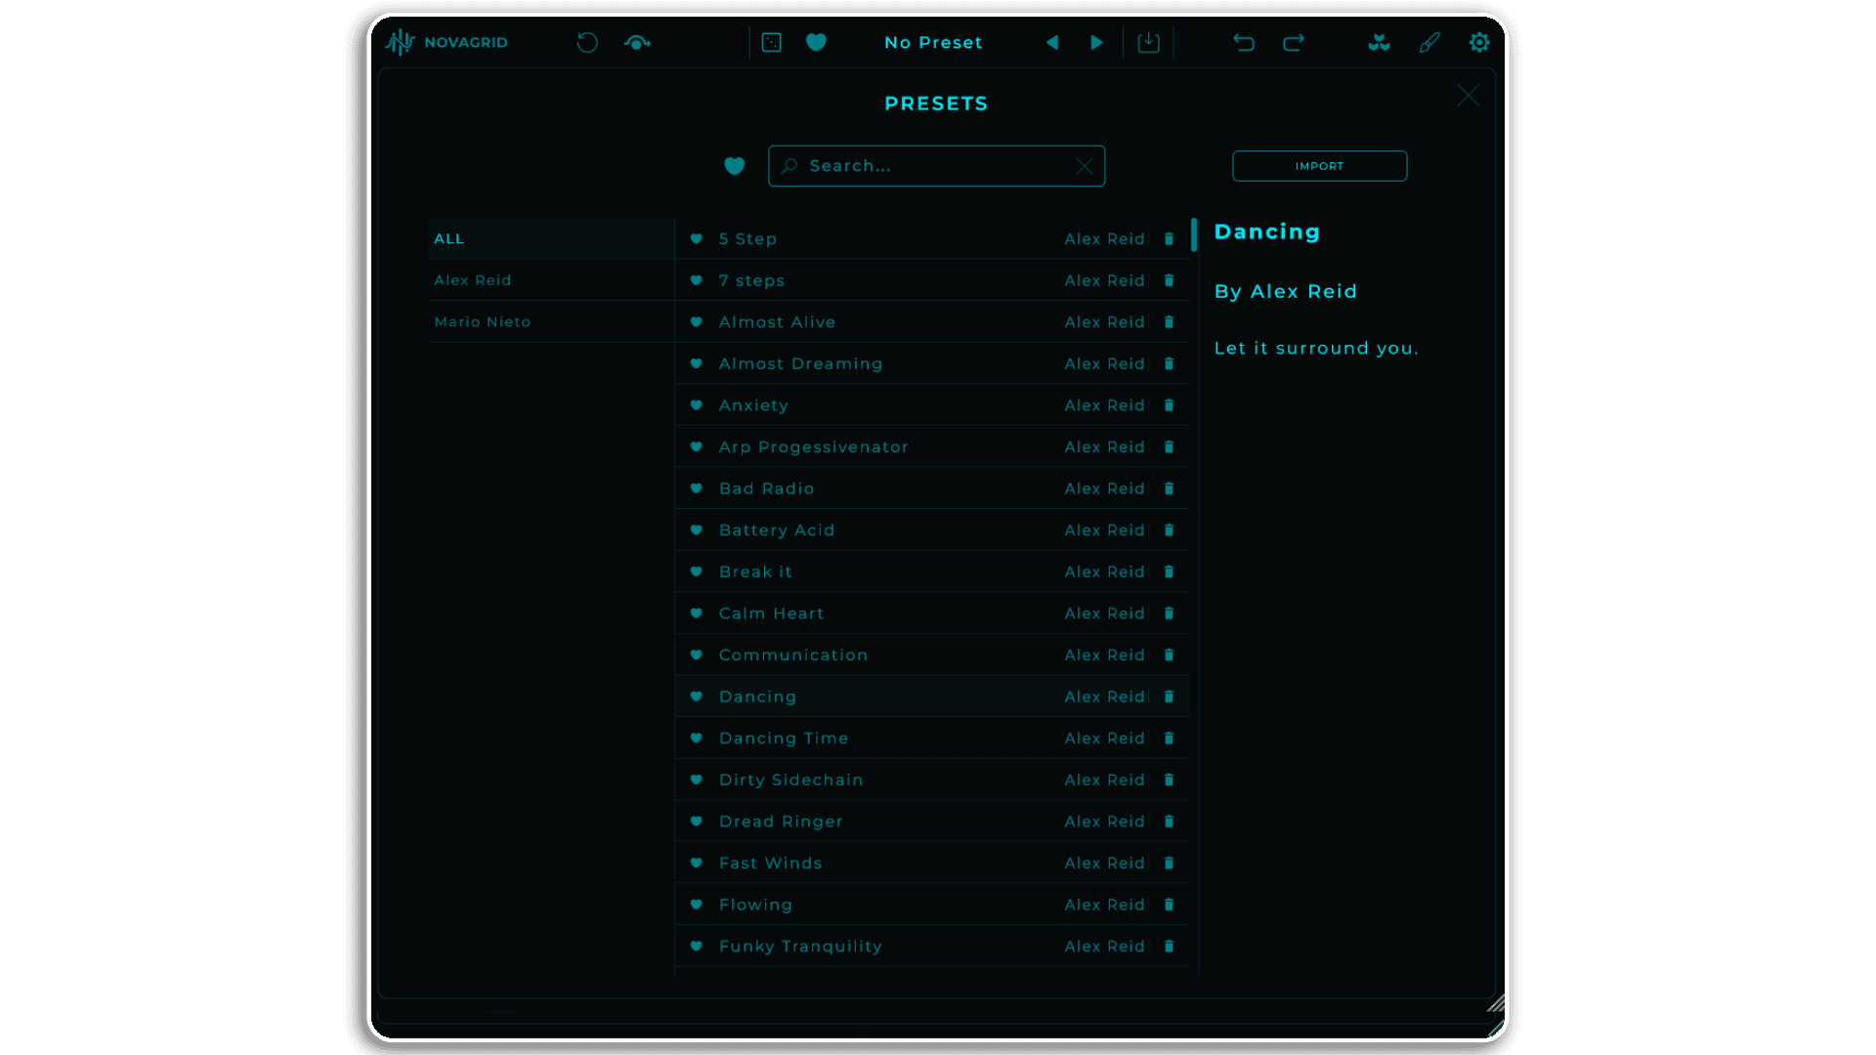Click the three-circles cluster toolbar icon
The height and width of the screenshot is (1055, 1876).
1379,42
